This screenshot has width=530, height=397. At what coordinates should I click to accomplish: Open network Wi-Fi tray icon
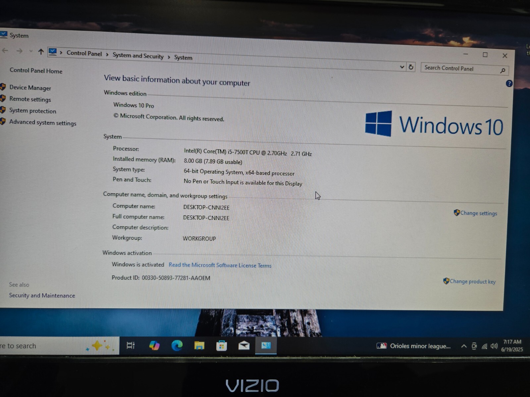click(x=484, y=346)
